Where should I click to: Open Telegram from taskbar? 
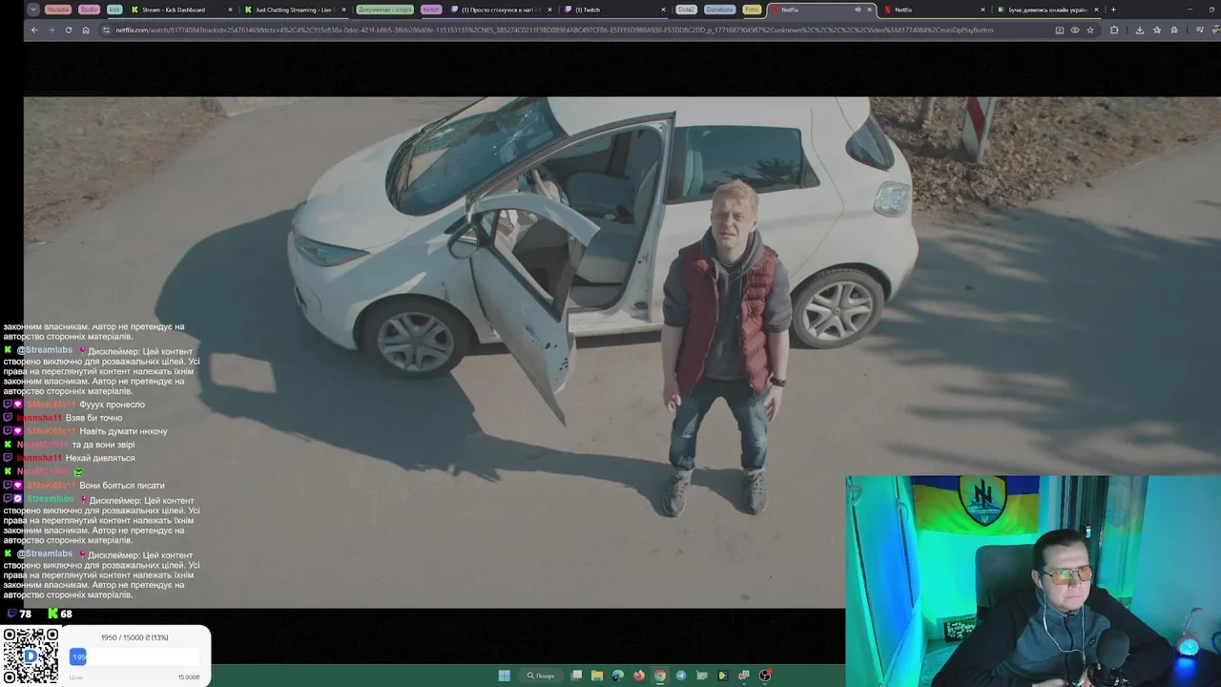(x=681, y=676)
